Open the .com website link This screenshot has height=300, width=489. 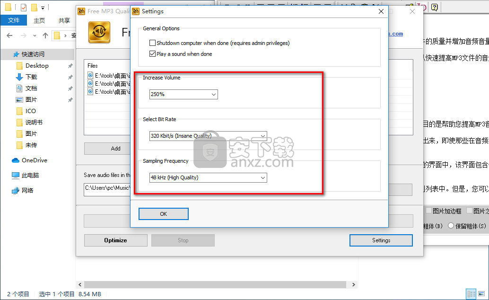coord(396,34)
